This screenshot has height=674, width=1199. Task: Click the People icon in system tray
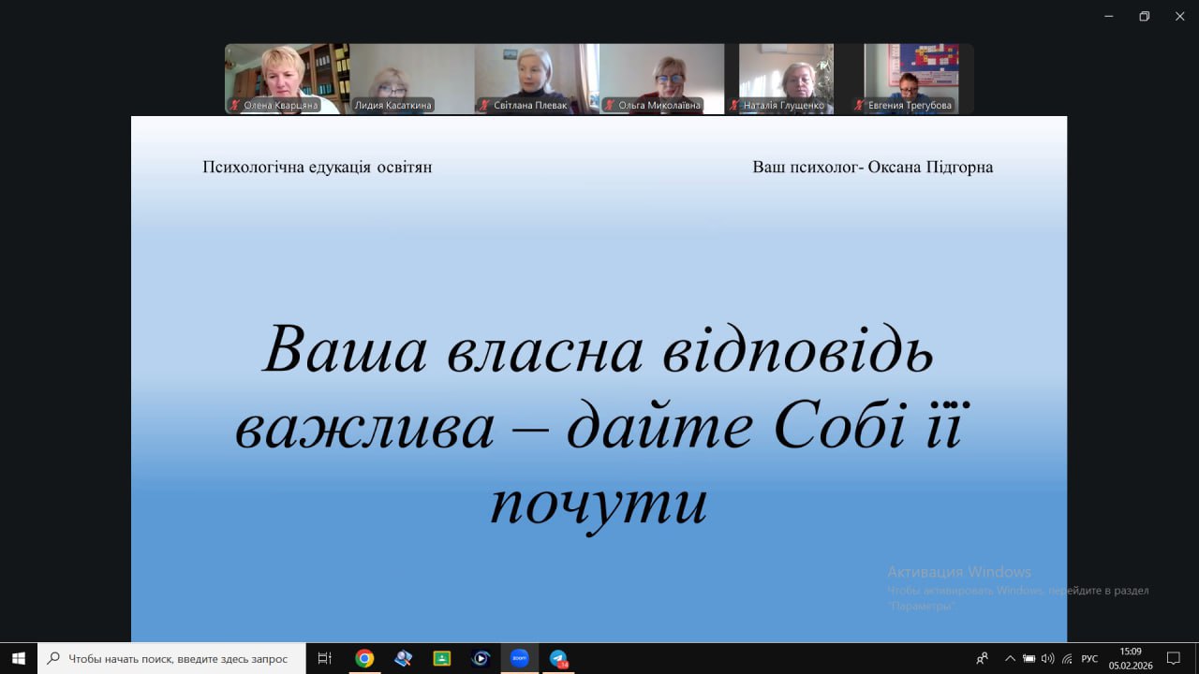click(982, 658)
